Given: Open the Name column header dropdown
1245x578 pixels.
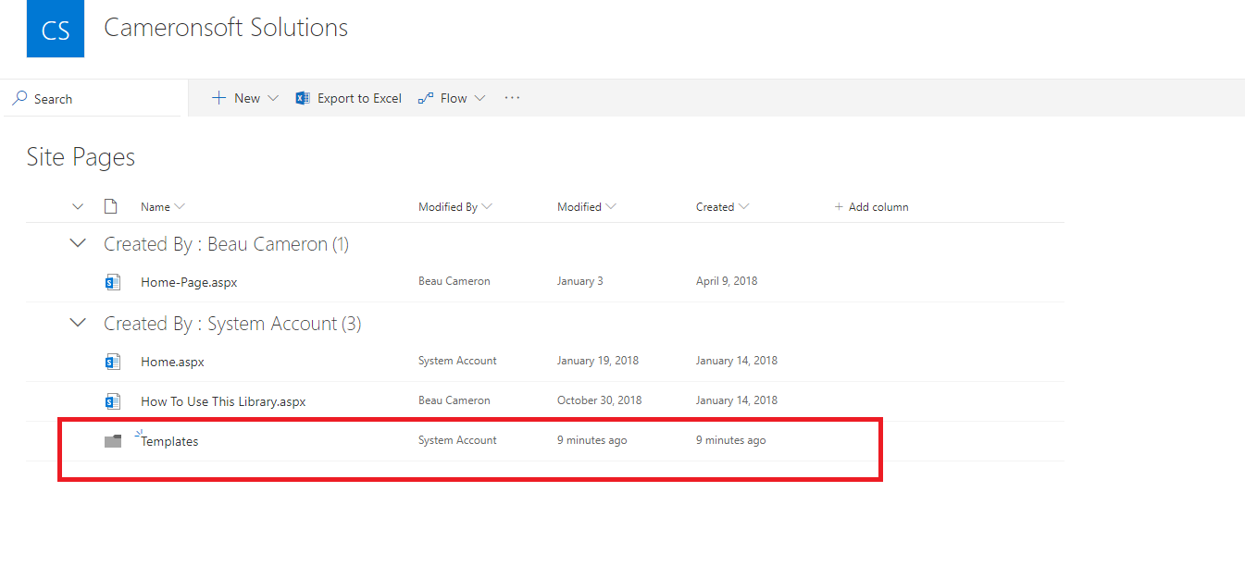Looking at the screenshot, I should click(x=162, y=207).
